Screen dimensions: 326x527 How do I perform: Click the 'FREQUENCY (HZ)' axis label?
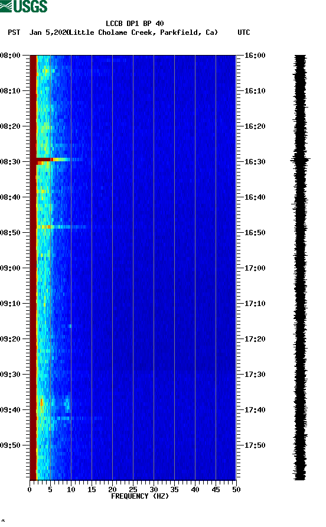pos(140,496)
